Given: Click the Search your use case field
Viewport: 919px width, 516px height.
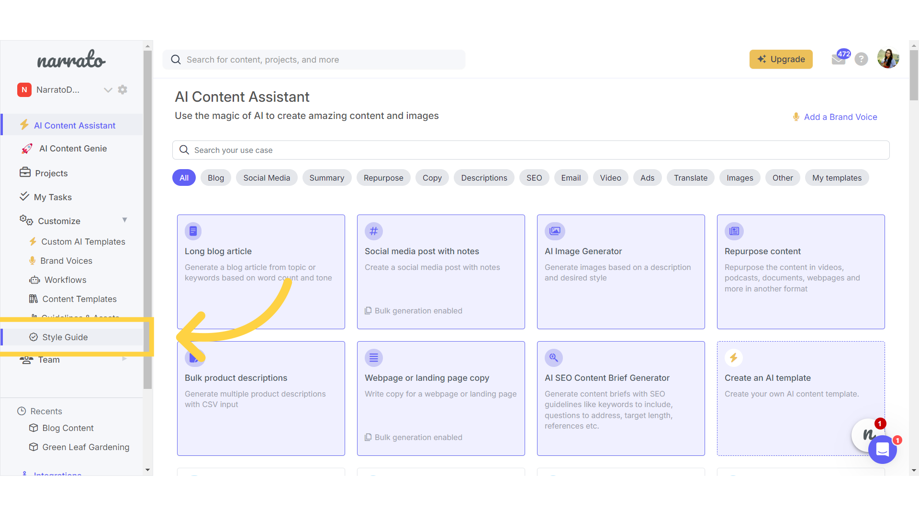Looking at the screenshot, I should (530, 150).
